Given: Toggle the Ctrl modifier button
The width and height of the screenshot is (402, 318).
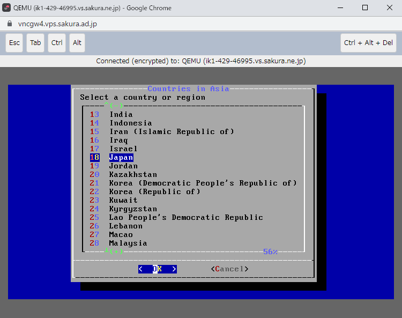Looking at the screenshot, I should coord(57,43).
